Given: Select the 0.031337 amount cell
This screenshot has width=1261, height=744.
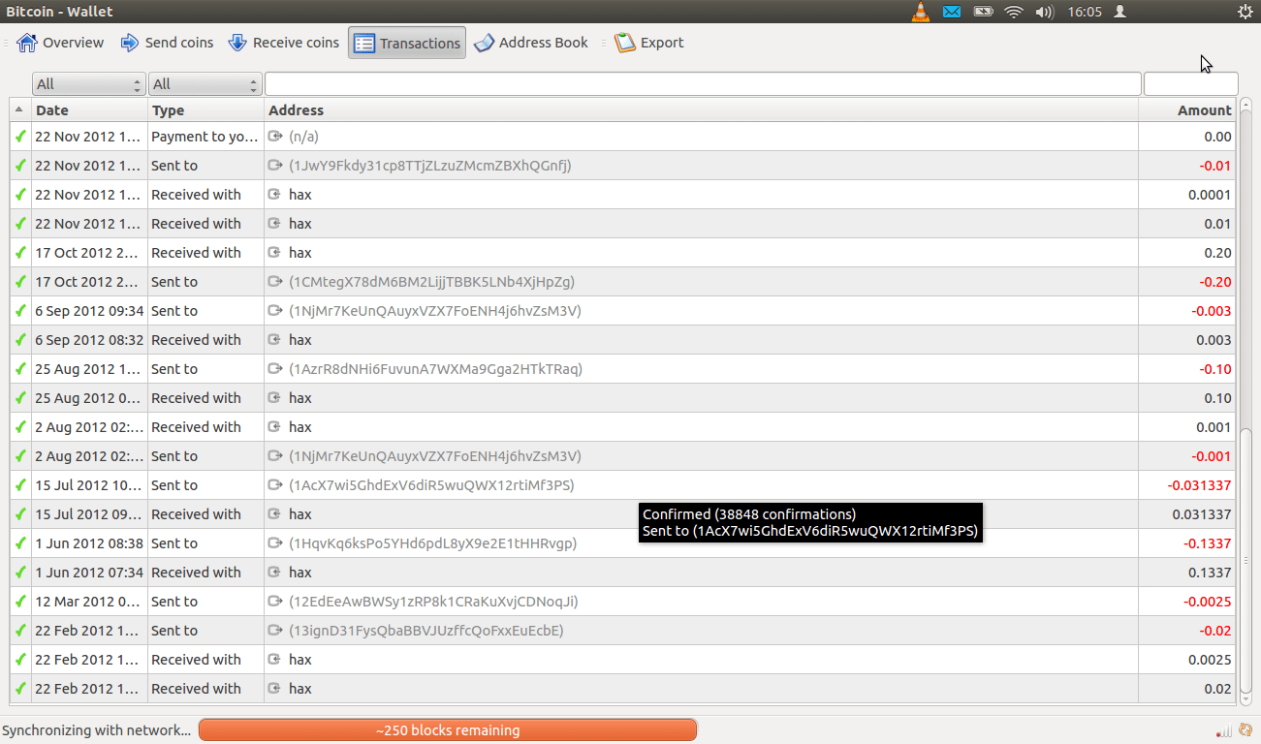Looking at the screenshot, I should [x=1187, y=514].
